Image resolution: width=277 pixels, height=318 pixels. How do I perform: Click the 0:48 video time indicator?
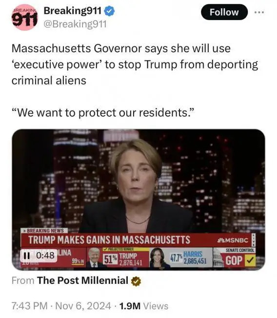pos(45,255)
